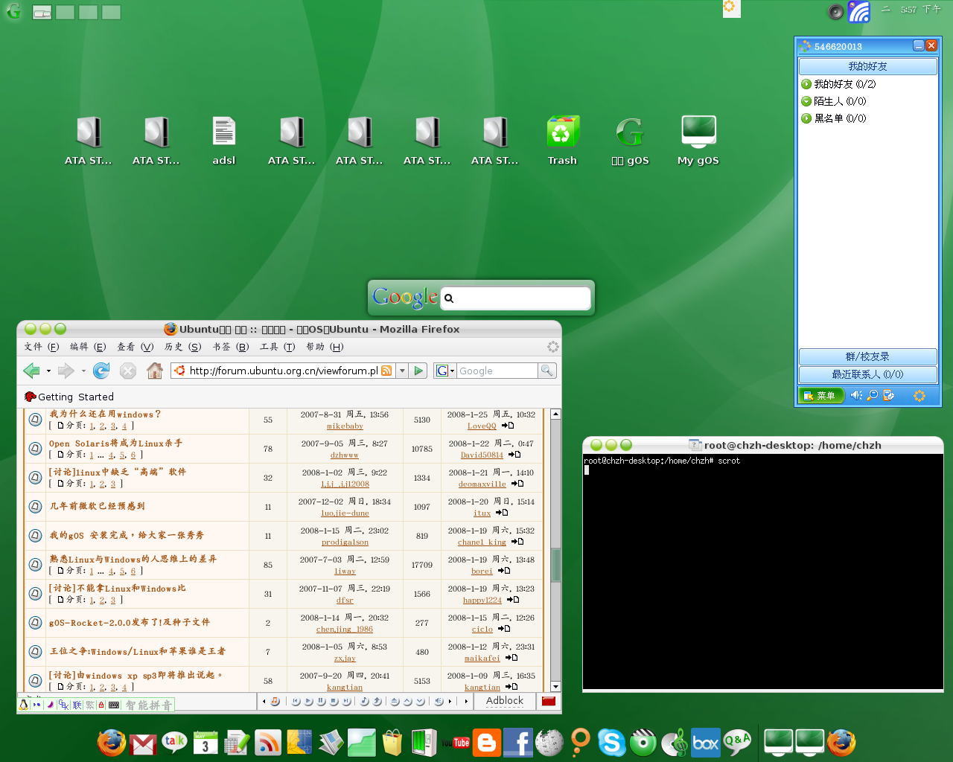Click the red flag icon in status bar
Screen dimensions: 953x762
click(x=549, y=701)
